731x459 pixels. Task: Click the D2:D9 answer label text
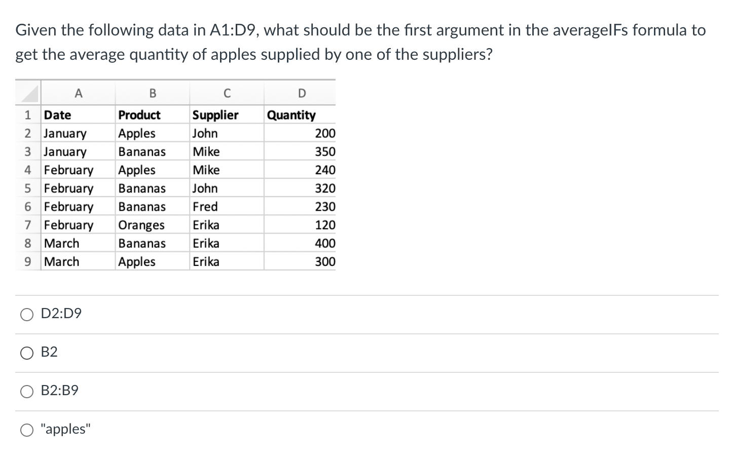coord(61,314)
